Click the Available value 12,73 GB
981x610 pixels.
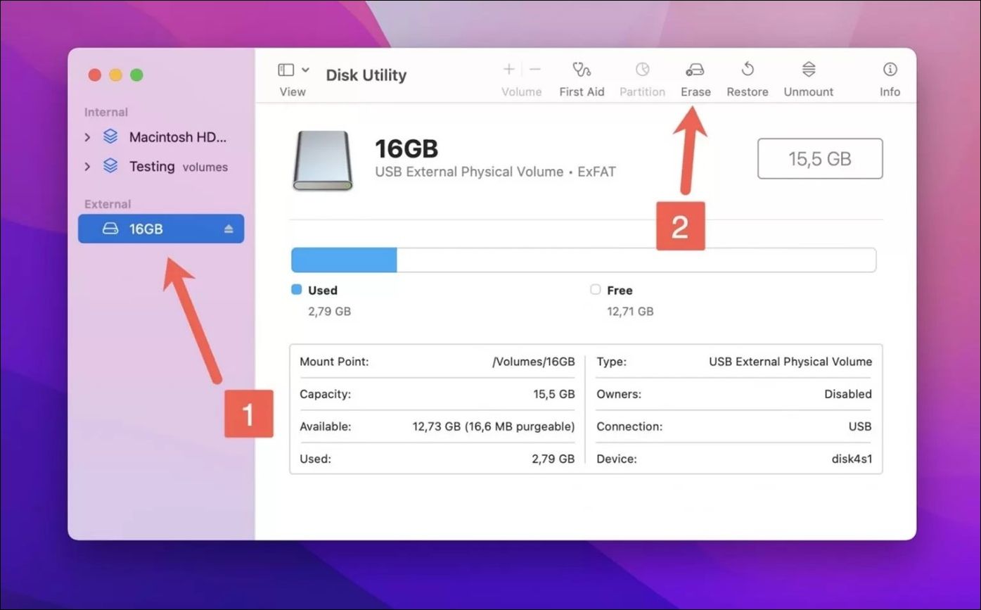[494, 426]
